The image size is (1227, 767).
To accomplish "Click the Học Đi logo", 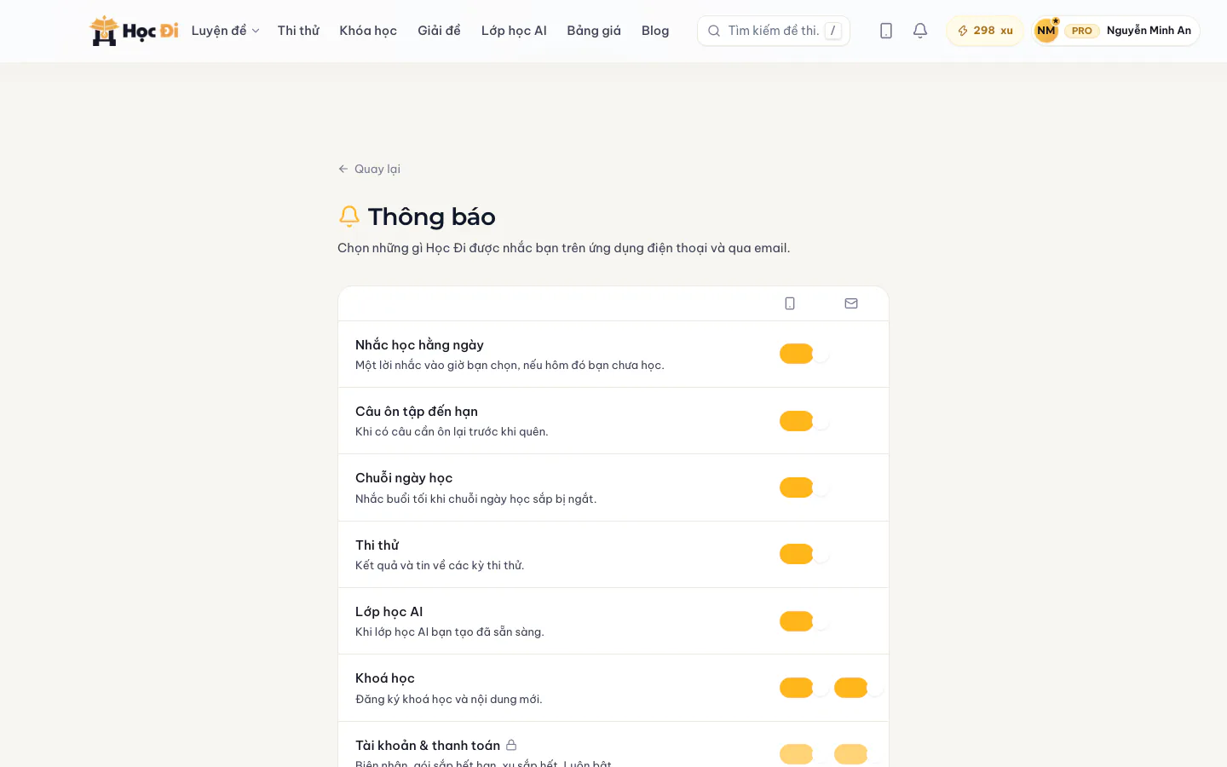I will [134, 31].
